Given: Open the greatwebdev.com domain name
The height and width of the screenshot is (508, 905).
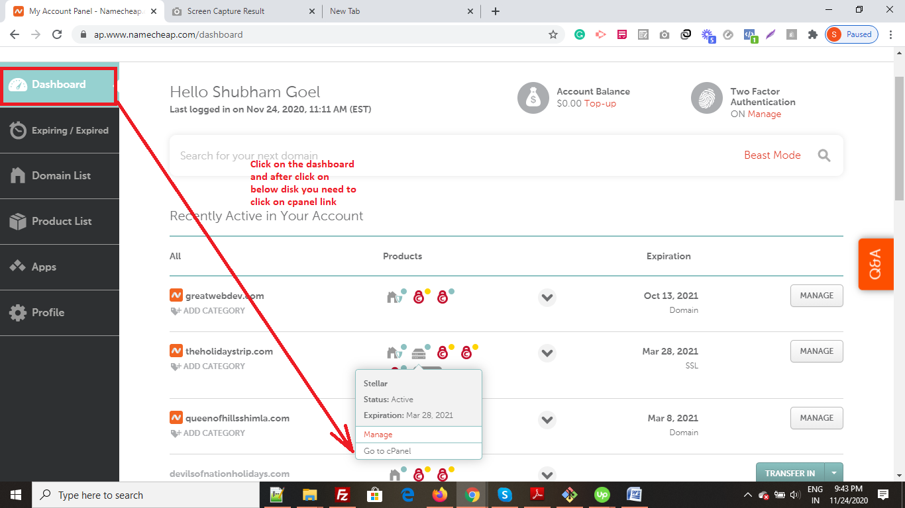Looking at the screenshot, I should 225,296.
